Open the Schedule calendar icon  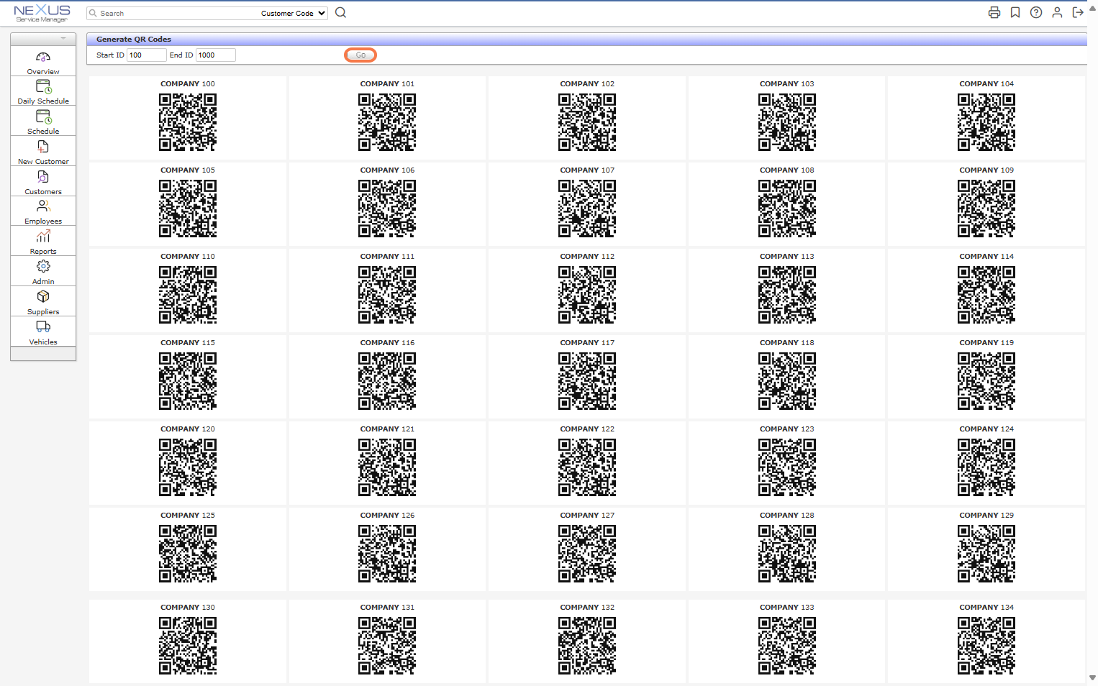click(x=43, y=117)
